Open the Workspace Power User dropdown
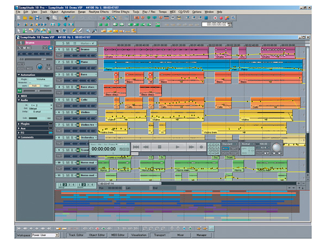Image resolution: width=326 pixels, height=244 pixels. pos(57,235)
